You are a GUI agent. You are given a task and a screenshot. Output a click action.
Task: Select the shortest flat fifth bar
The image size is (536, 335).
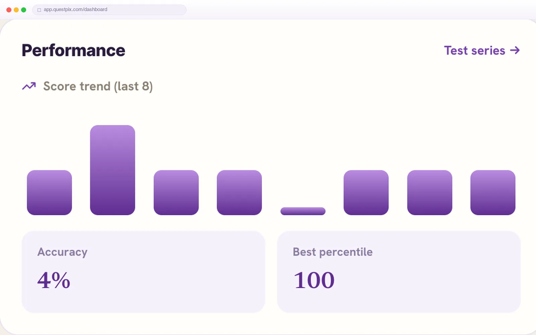click(x=303, y=211)
